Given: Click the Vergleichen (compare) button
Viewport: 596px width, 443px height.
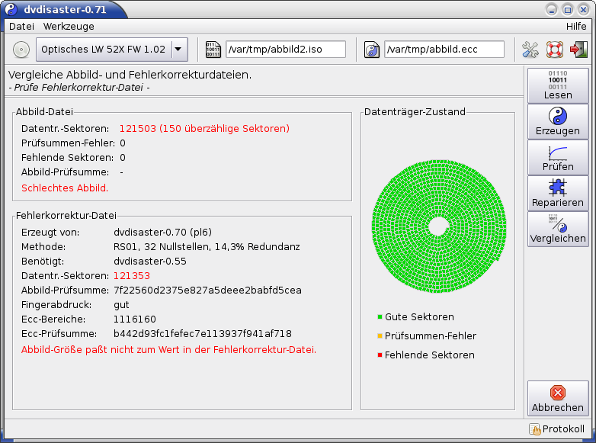Looking at the screenshot, I should 558,229.
